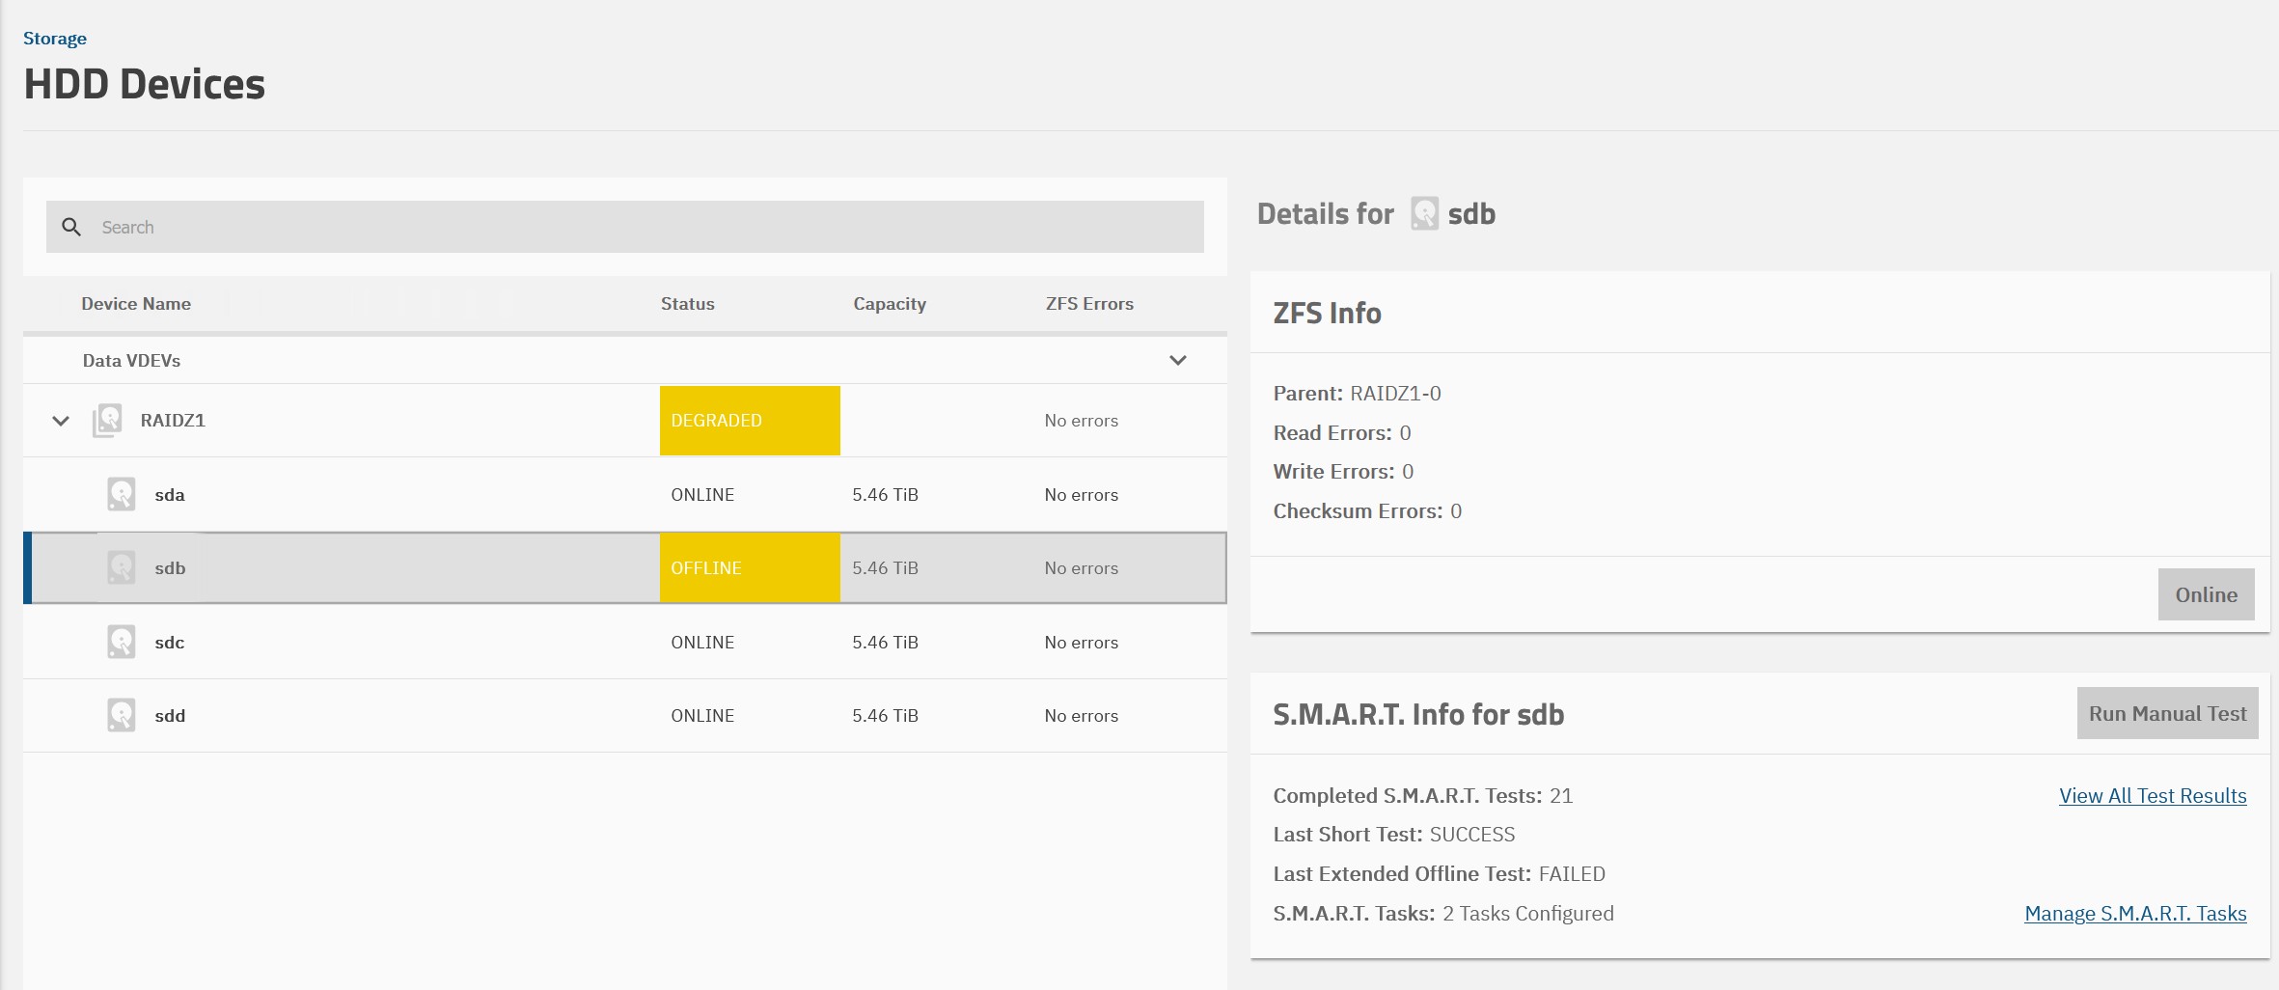Click the disk icon beside Details for sdb
This screenshot has height=990, width=2279.
click(1424, 213)
